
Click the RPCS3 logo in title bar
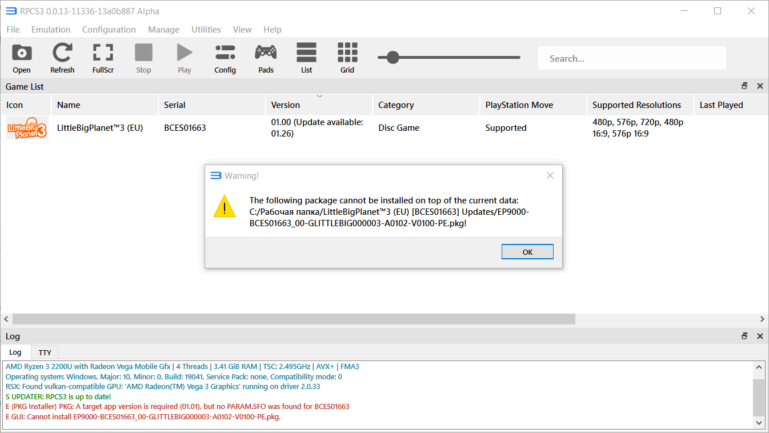click(x=11, y=11)
